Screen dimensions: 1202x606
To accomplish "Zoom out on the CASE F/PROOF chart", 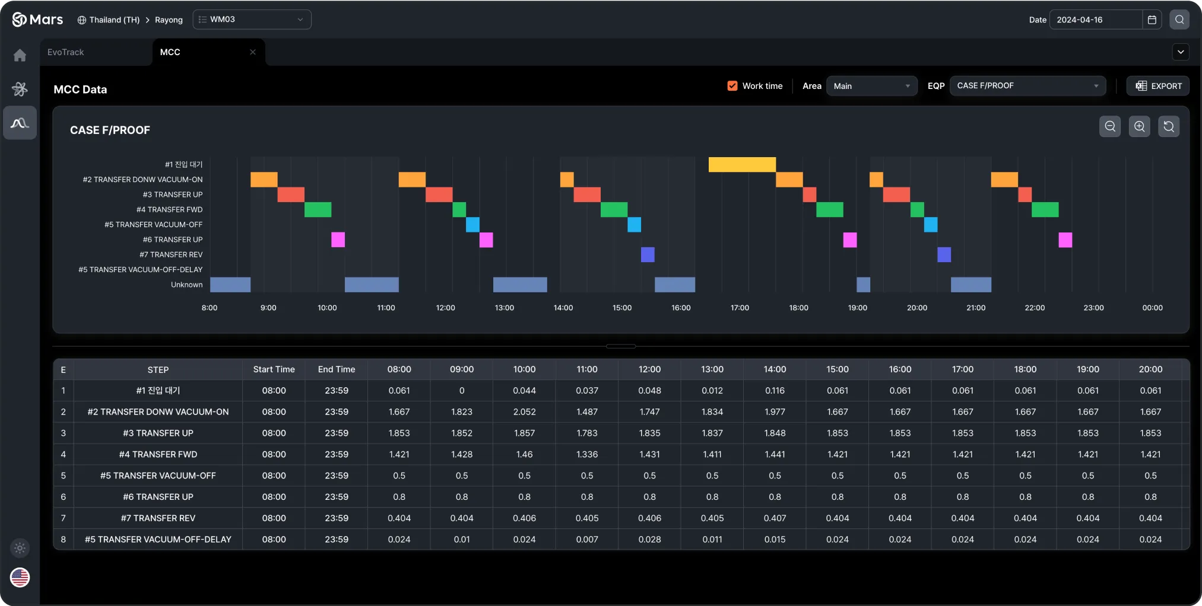I will pyautogui.click(x=1109, y=126).
